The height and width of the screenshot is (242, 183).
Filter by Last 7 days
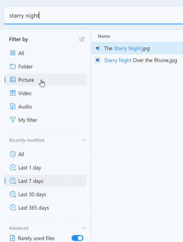coord(46,181)
